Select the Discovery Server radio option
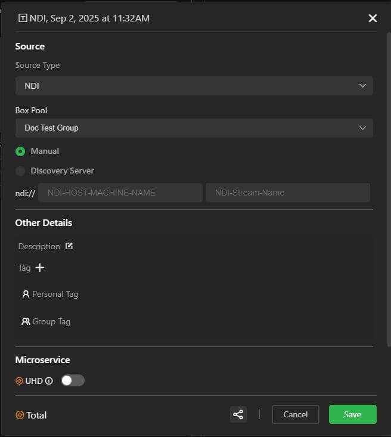This screenshot has height=437, width=391. click(20, 171)
